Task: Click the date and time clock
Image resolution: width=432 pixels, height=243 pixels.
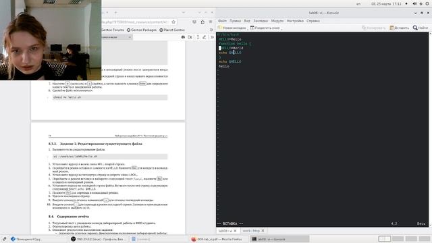Action: (386, 4)
